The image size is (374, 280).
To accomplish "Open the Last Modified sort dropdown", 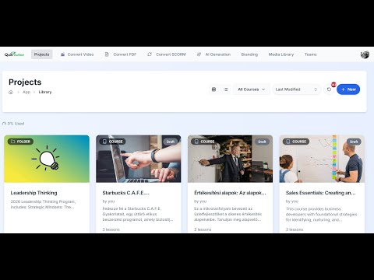I will click(296, 89).
